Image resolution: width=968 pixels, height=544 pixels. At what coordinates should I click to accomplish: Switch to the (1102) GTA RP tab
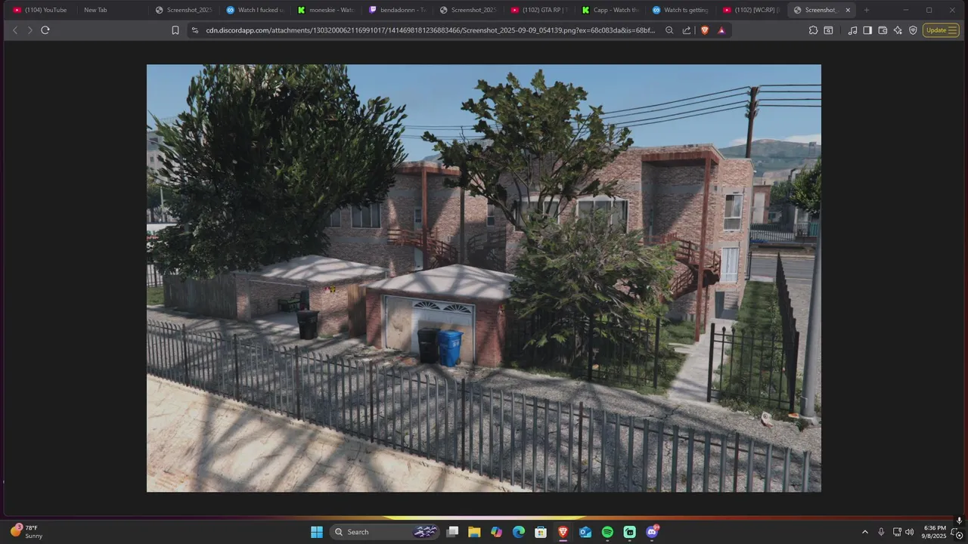[539, 10]
